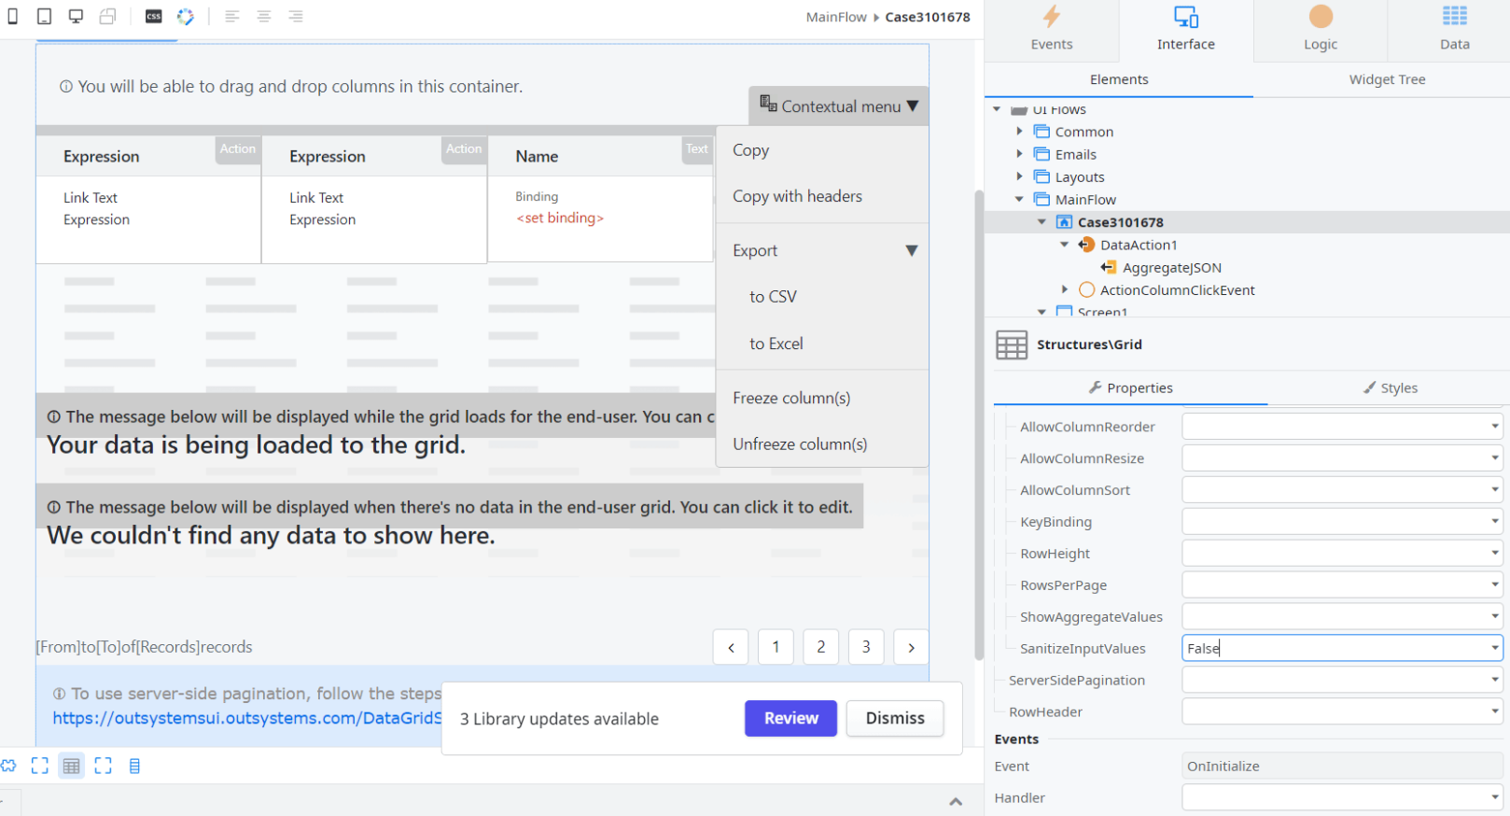
Task: Select AggregateJSON in the tree
Action: [x=1171, y=268]
